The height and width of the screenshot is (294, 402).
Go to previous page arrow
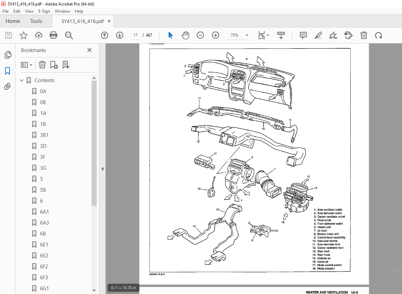click(x=104, y=35)
